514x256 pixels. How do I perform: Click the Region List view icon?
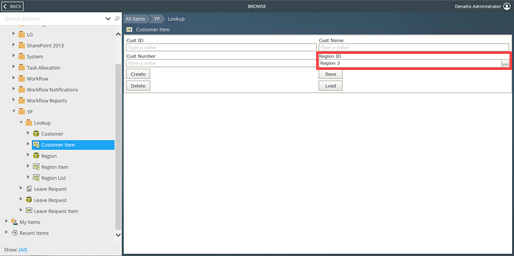tap(36, 178)
